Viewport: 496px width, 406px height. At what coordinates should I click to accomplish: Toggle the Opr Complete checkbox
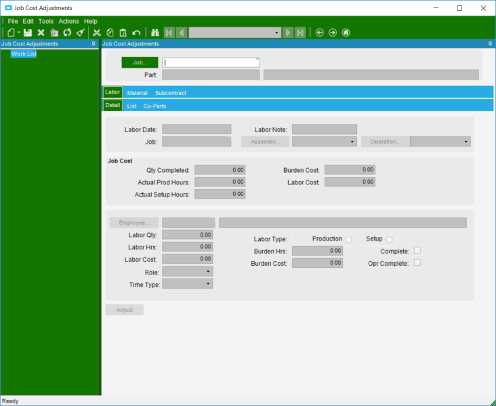tap(417, 262)
